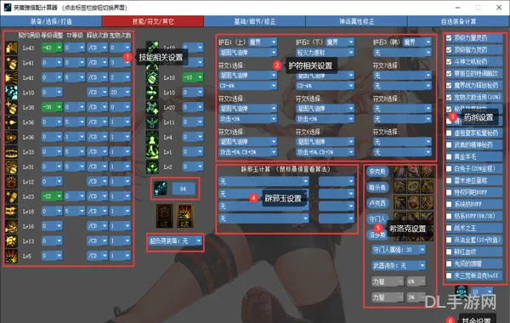The width and height of the screenshot is (510, 323).
Task: Click the Lv5 skill icon
Action: (x=11, y=256)
